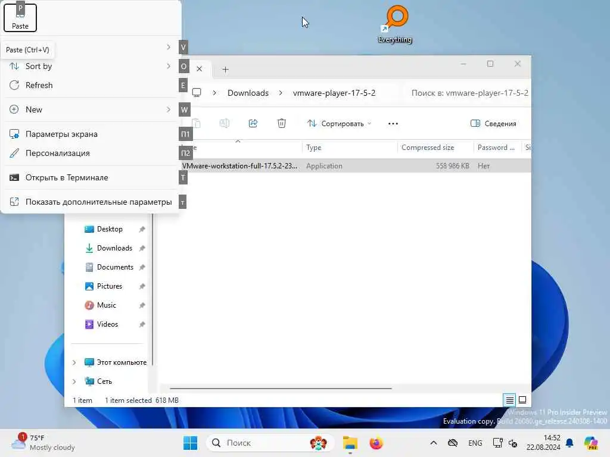Expand the New submenu chevron
The image size is (610, 457).
[x=169, y=109]
